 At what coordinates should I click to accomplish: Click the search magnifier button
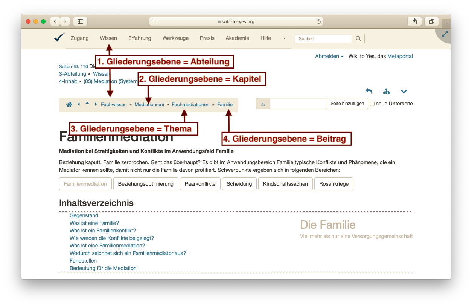[358, 38]
